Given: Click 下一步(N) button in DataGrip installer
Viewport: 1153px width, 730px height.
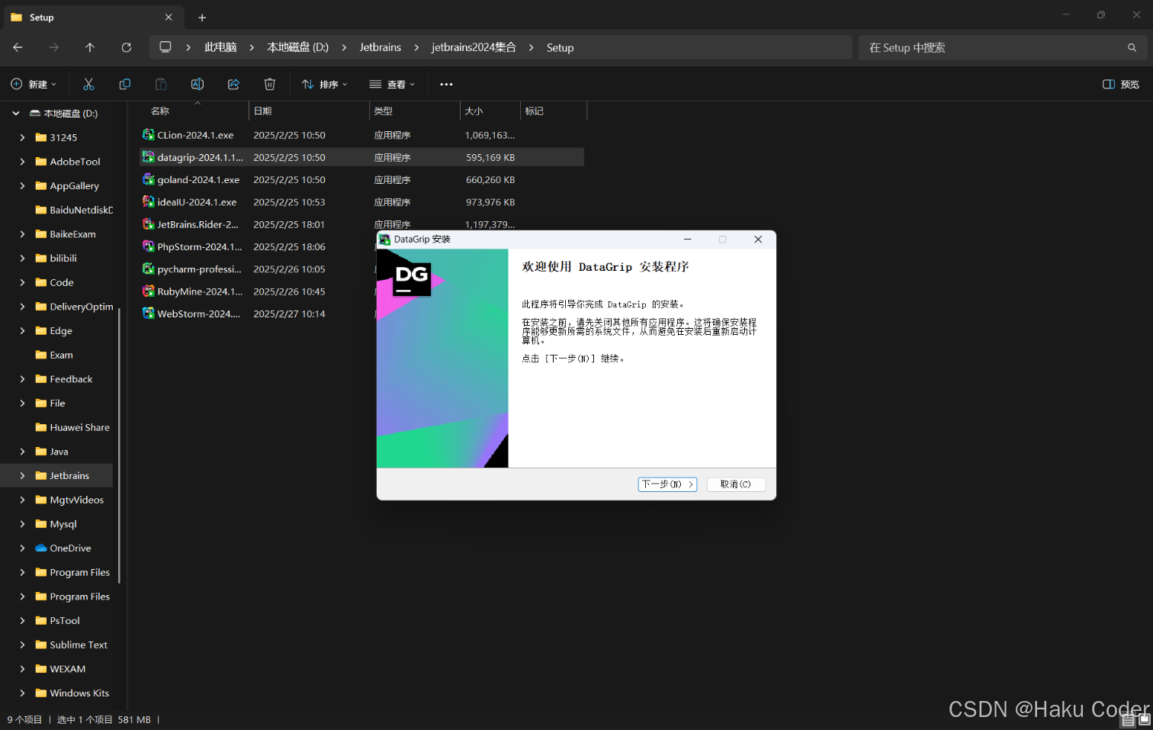Looking at the screenshot, I should click(667, 484).
